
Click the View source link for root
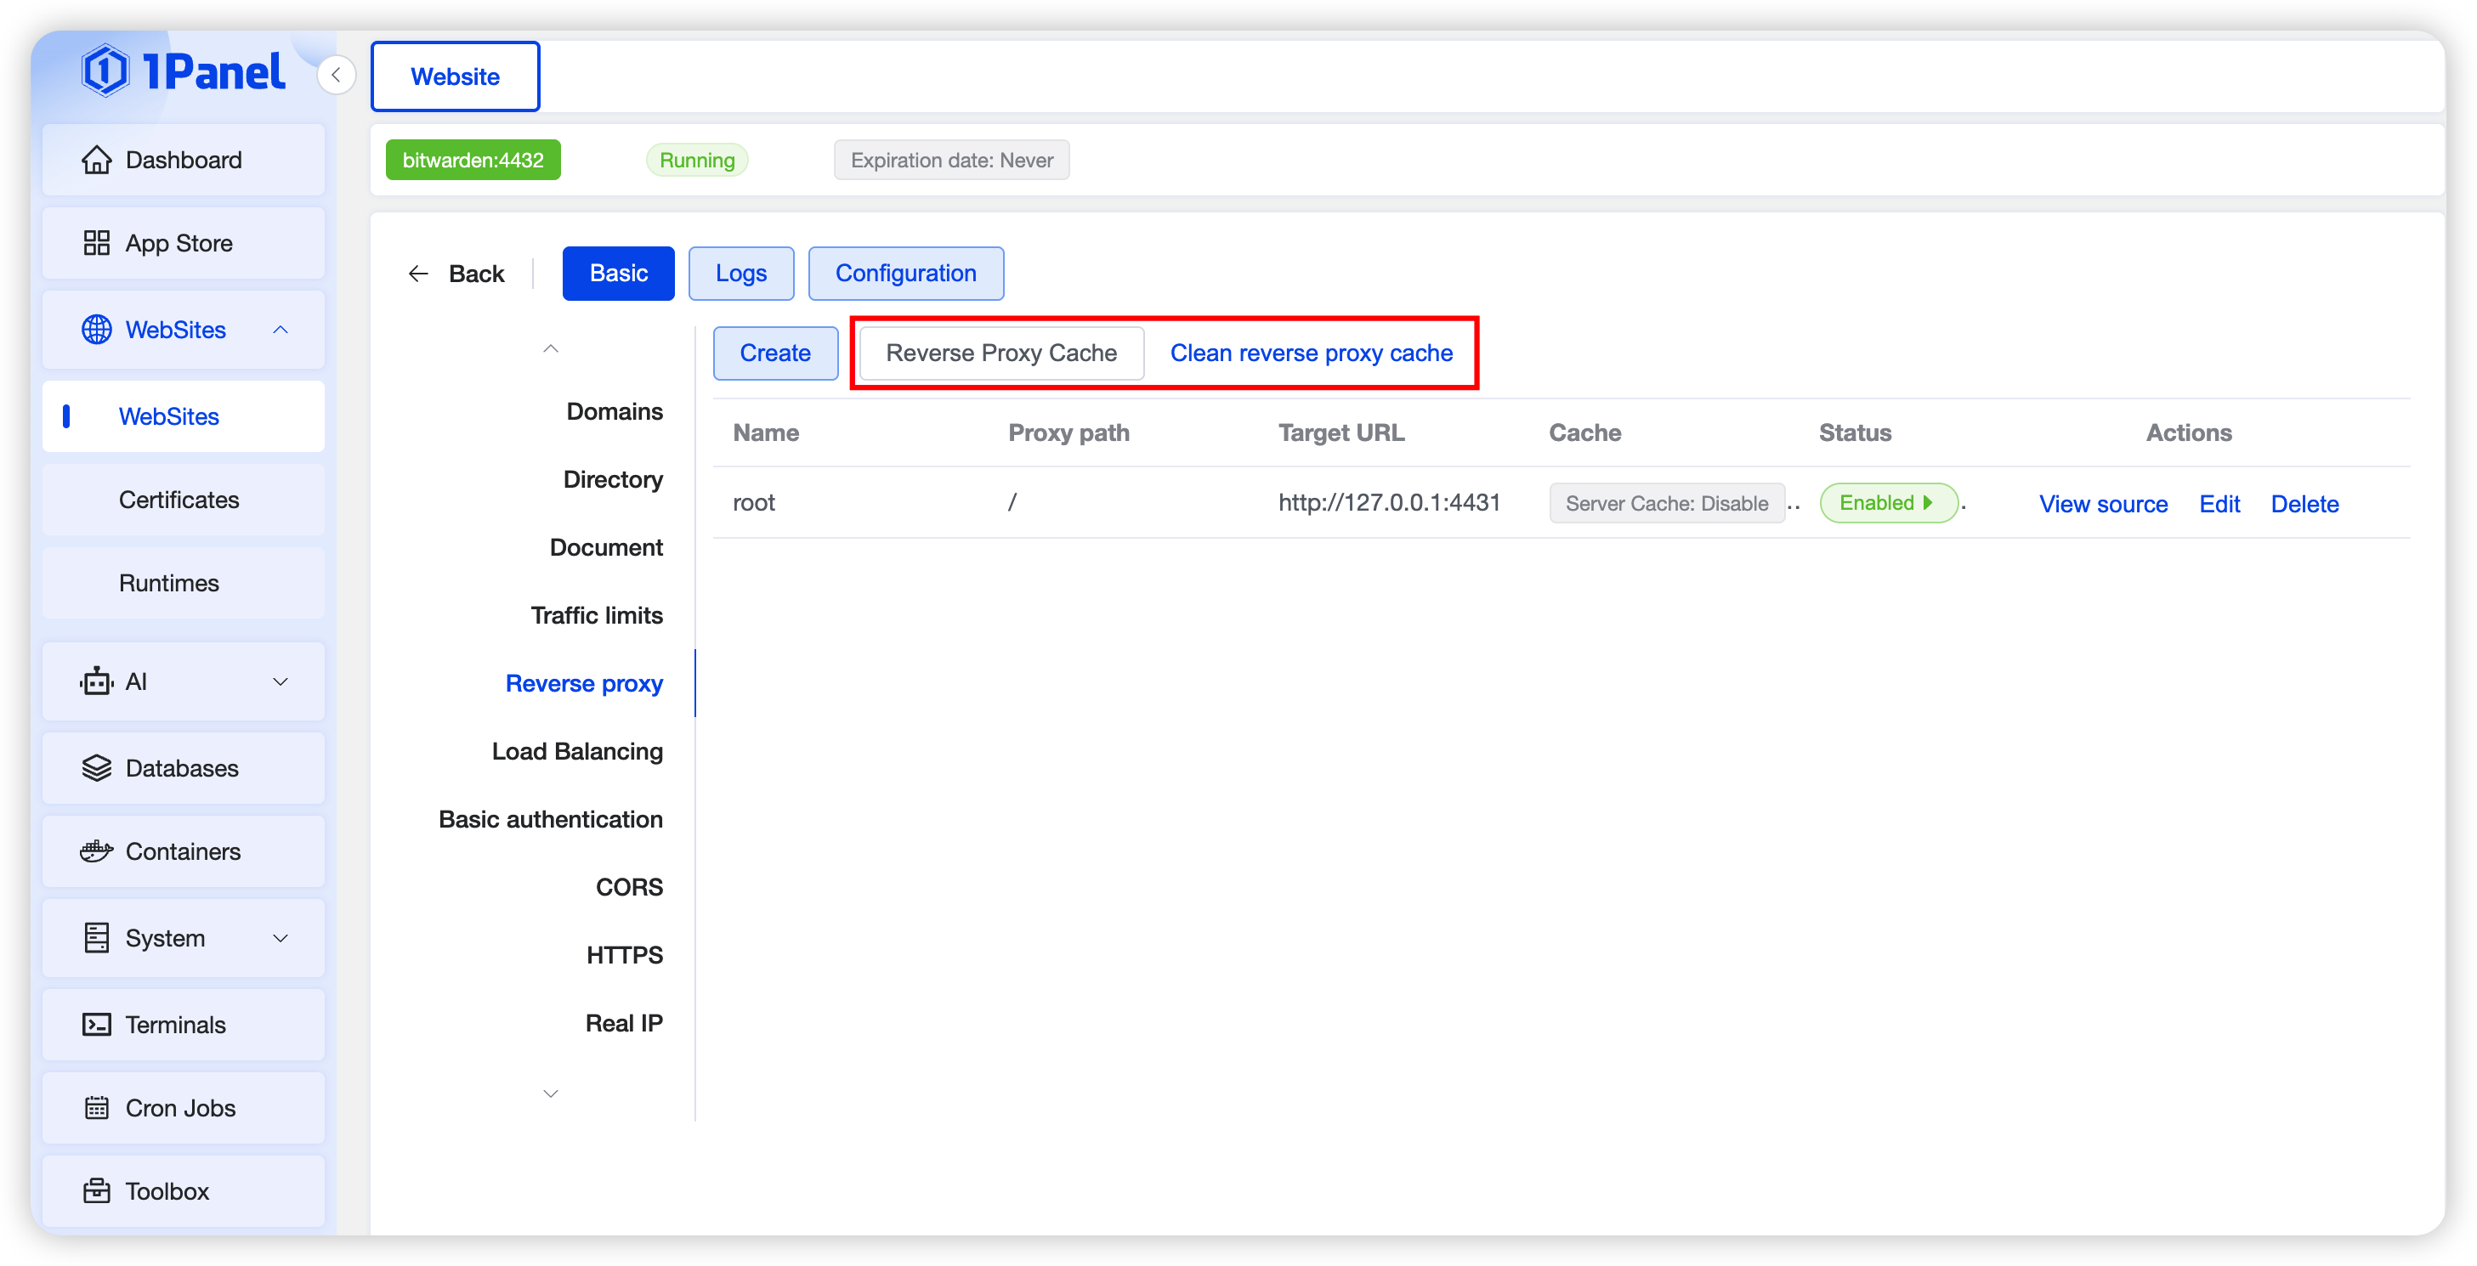[2103, 504]
